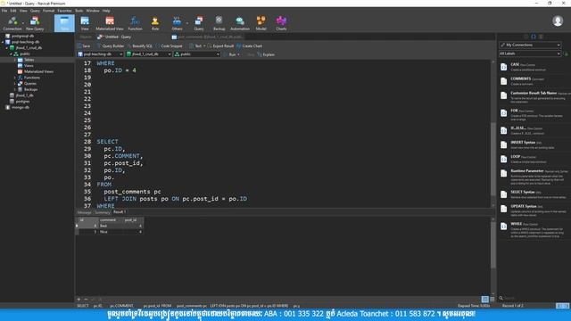Screen dimensions: 571x321
Task: Open the Charts toolbar icon
Action: click(281, 23)
